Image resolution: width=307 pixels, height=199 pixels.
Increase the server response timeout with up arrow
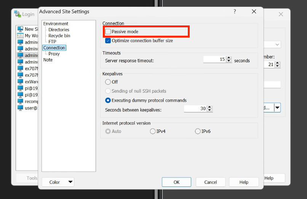[x=229, y=58]
